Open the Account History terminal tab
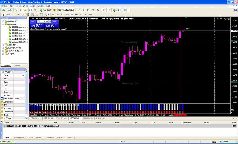 click(x=19, y=138)
